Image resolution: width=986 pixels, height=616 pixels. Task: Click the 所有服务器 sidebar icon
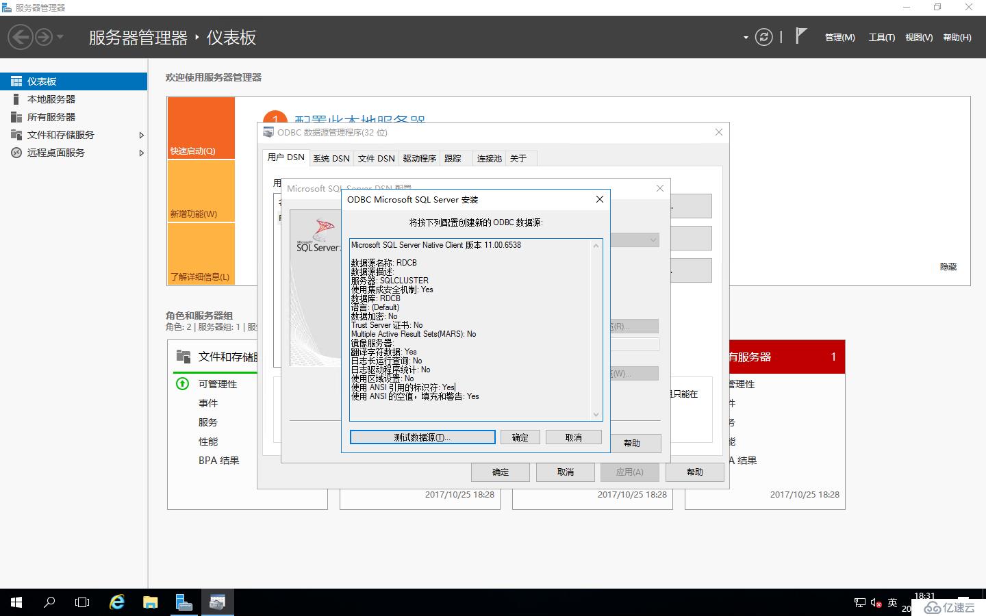(x=16, y=117)
